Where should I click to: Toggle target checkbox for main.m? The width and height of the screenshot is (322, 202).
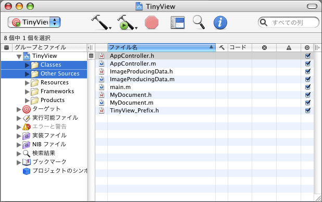click(x=307, y=87)
